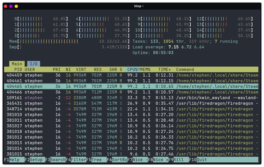This screenshot has width=264, height=167.
Task: Open F1 Help
Action: [14, 160]
